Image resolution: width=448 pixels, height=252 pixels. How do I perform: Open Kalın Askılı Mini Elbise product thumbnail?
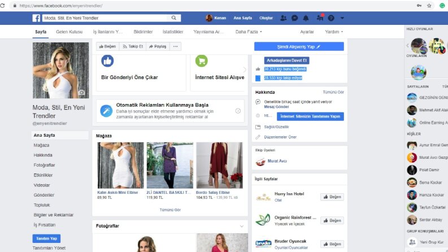(120, 166)
